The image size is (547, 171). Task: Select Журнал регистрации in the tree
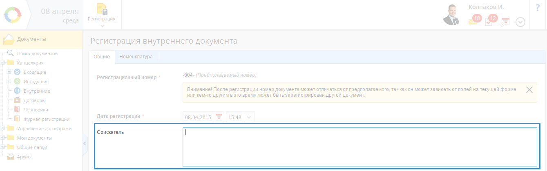pos(46,119)
